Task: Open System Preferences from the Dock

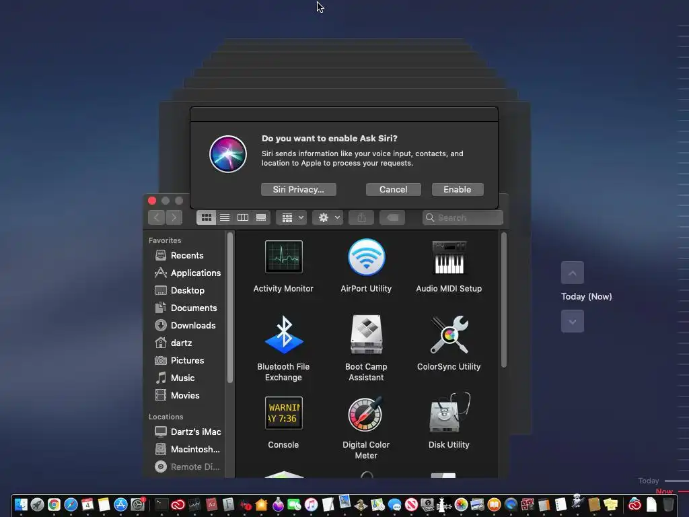Action: point(137,504)
